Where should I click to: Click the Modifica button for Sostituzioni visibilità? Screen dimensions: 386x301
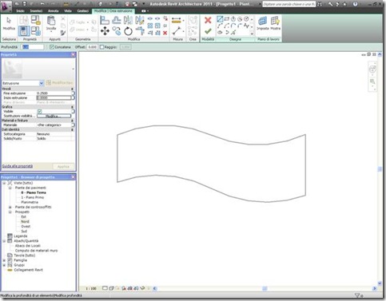[x=54, y=116]
